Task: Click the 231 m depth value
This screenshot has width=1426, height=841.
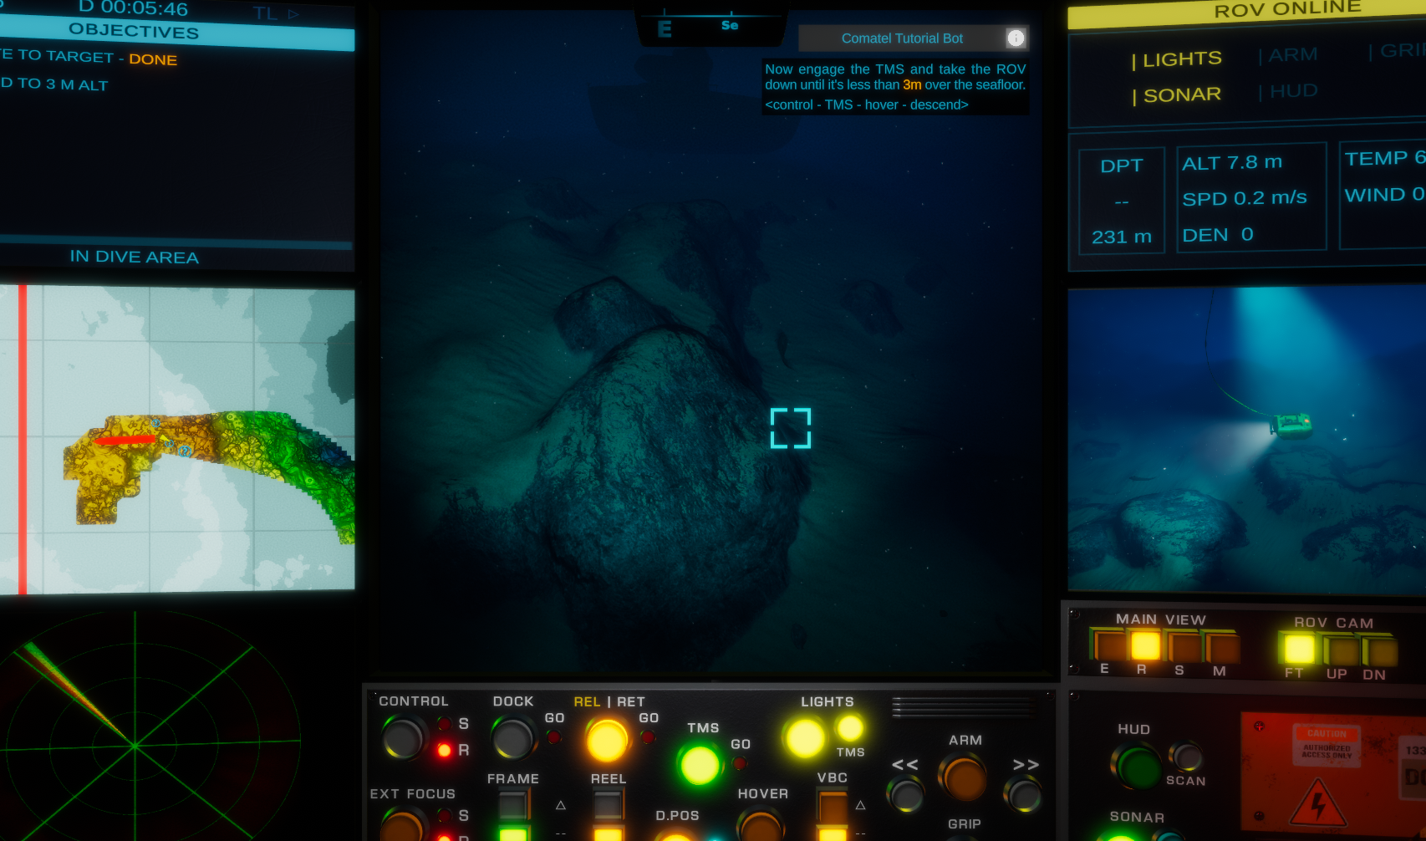Action: point(1122,237)
